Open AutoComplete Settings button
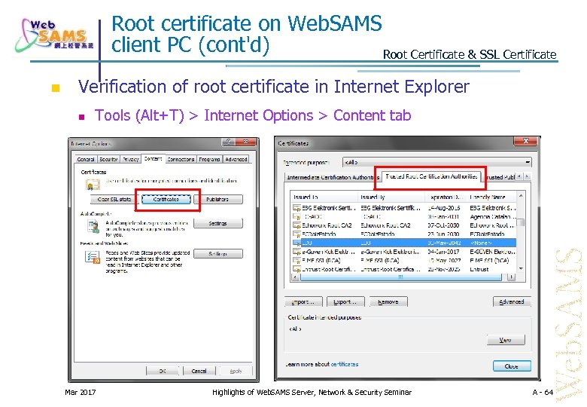 tap(218, 223)
